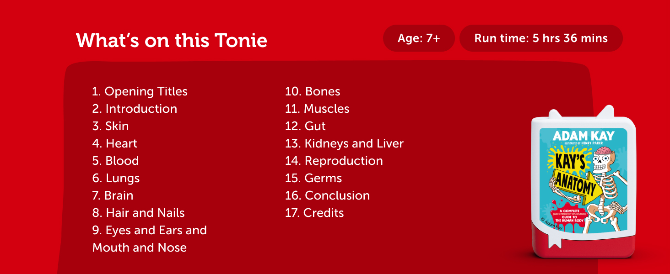Pick track 6 Lungs
The height and width of the screenshot is (274, 670).
[116, 178]
